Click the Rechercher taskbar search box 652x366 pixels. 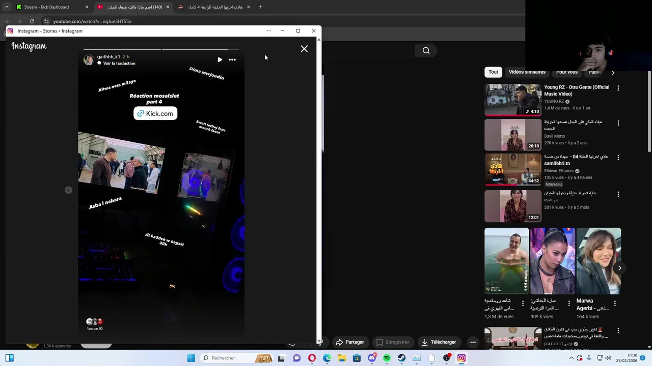tap(237, 358)
